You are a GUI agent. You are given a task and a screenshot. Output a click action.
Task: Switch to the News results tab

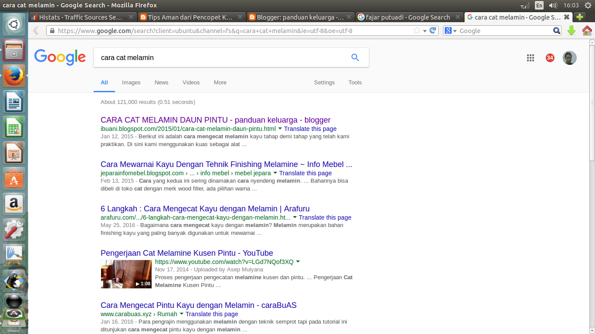[x=161, y=82]
